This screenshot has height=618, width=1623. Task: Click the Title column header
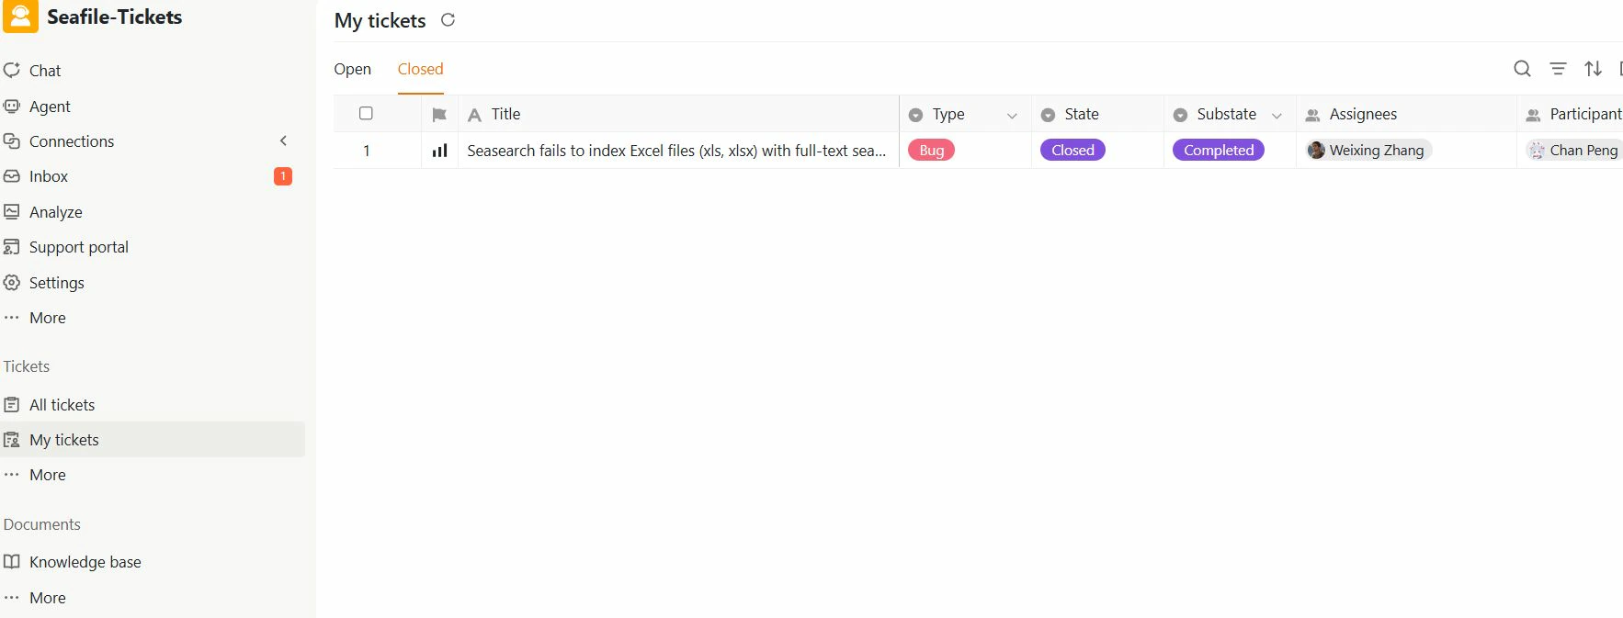[x=678, y=114]
